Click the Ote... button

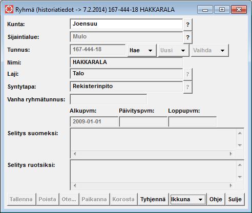tap(69, 199)
